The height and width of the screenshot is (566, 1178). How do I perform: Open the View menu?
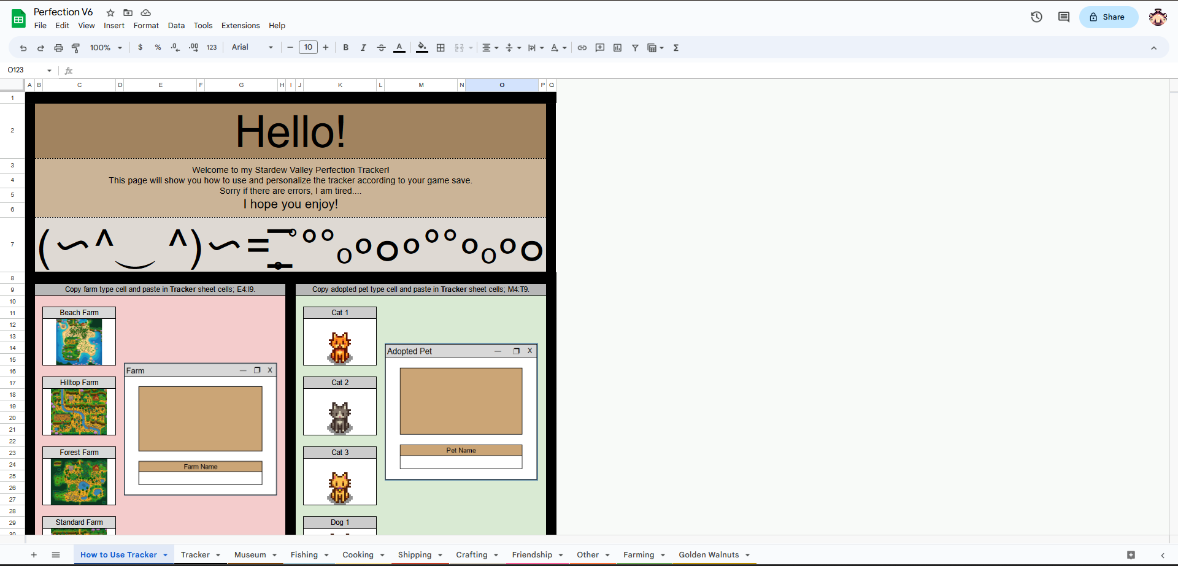[x=87, y=26]
